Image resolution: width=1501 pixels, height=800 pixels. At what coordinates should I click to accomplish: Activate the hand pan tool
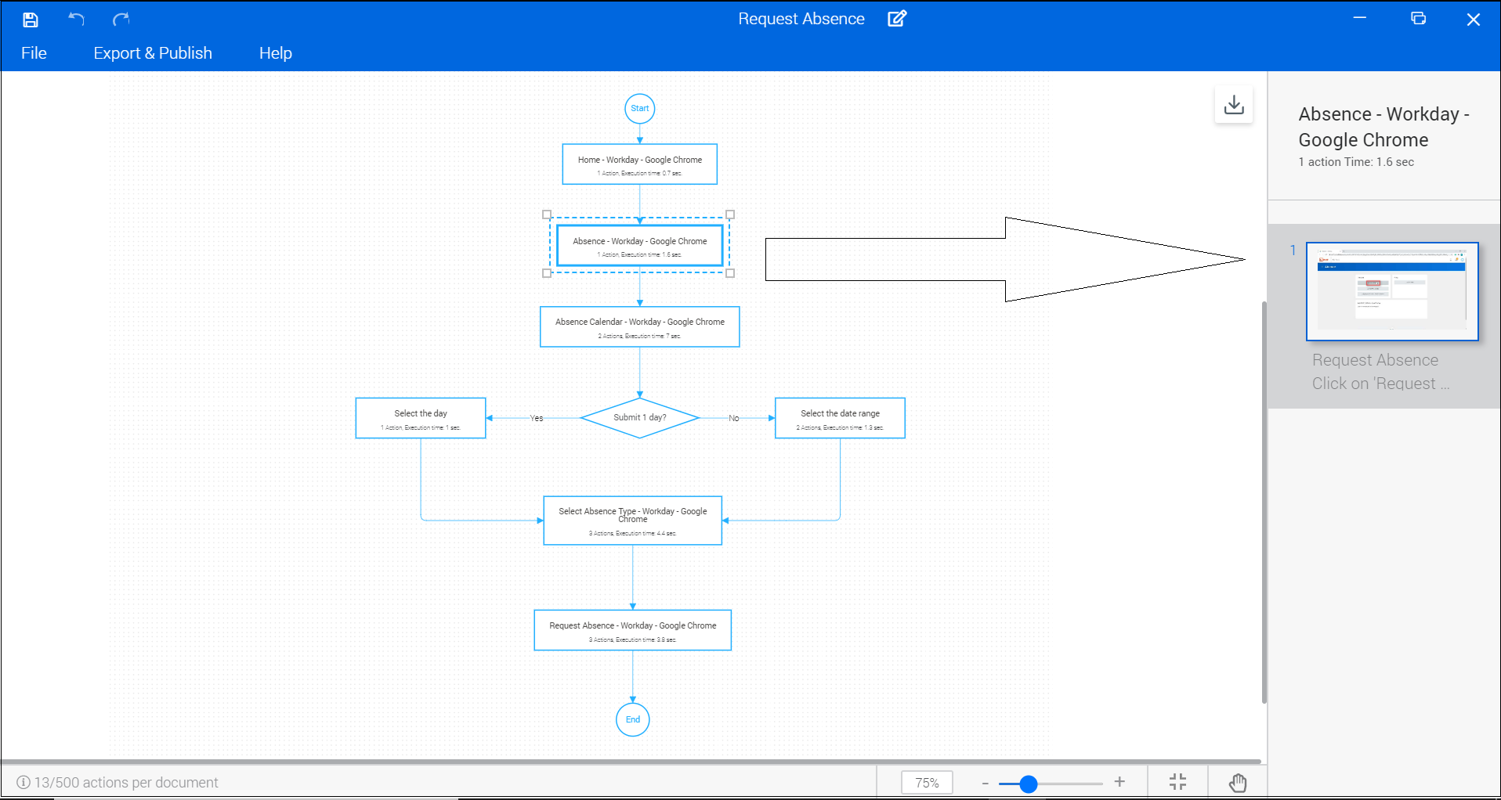tap(1238, 781)
